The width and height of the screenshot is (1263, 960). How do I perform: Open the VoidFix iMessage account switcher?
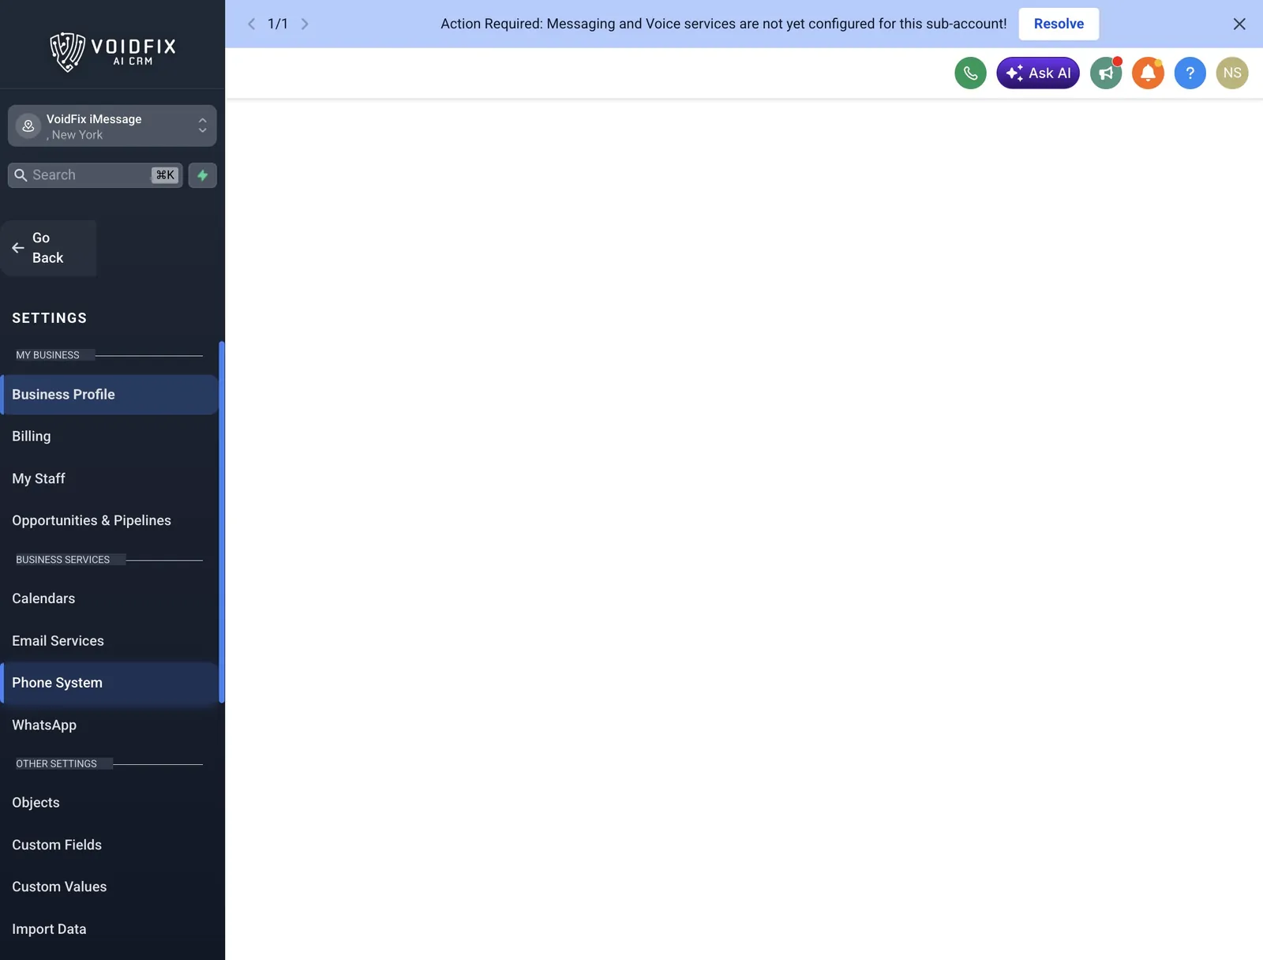112,126
